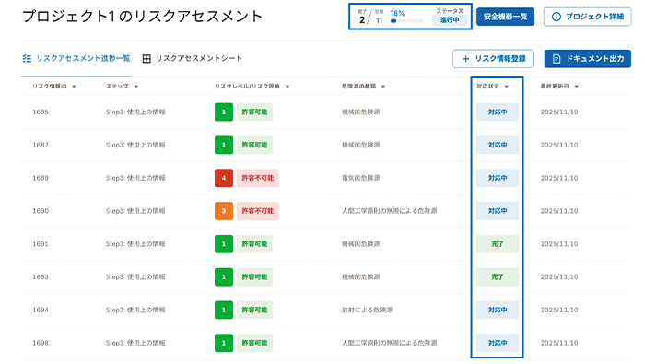
Task: Open the リスクアセスメント進捗一覧 tab
Action: [x=76, y=58]
